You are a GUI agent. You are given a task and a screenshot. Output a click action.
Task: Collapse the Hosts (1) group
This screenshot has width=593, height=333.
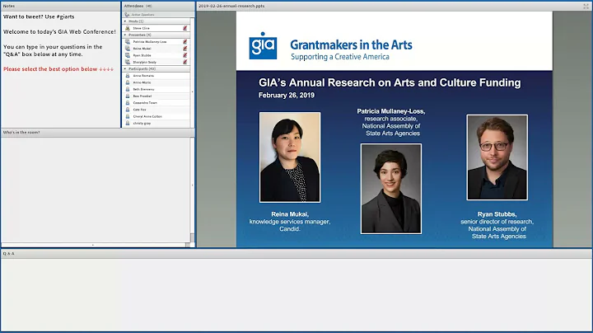point(125,21)
